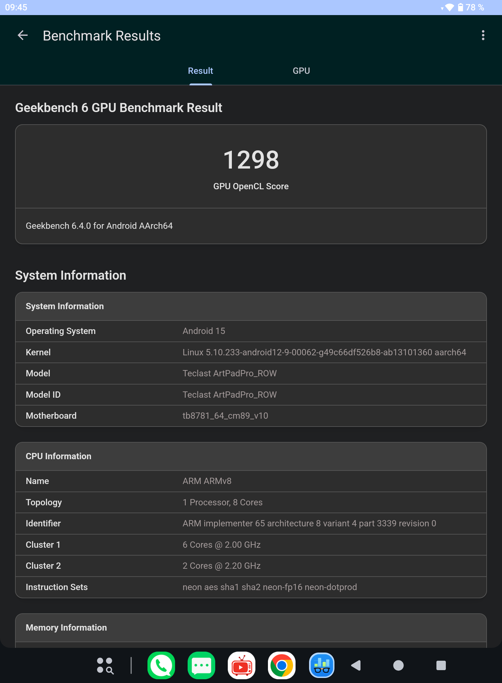
Task: Launch the green Phone app
Action: pos(161,665)
